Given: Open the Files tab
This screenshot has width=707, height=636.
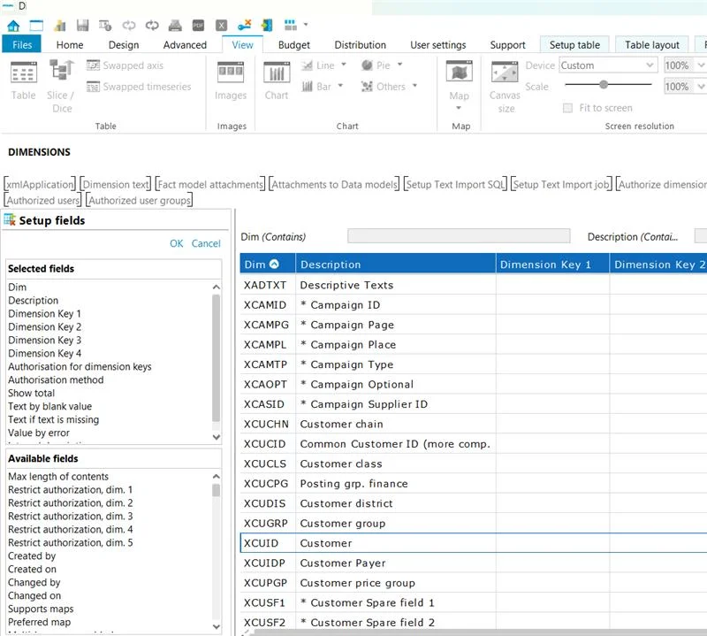Looking at the screenshot, I should [21, 45].
